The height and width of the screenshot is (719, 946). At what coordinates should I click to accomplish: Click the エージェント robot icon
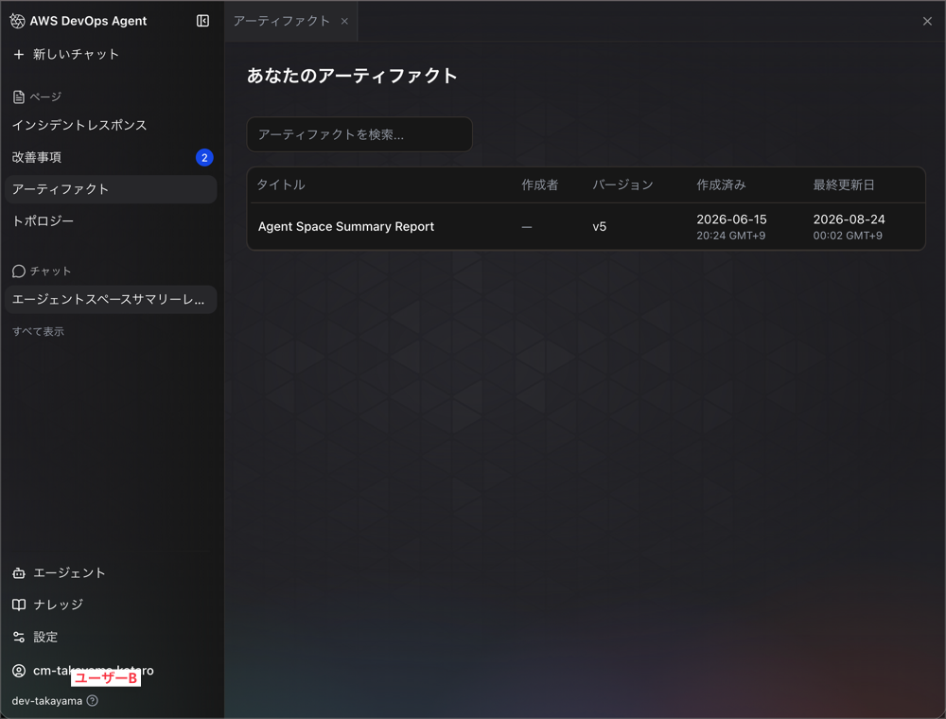(x=19, y=573)
